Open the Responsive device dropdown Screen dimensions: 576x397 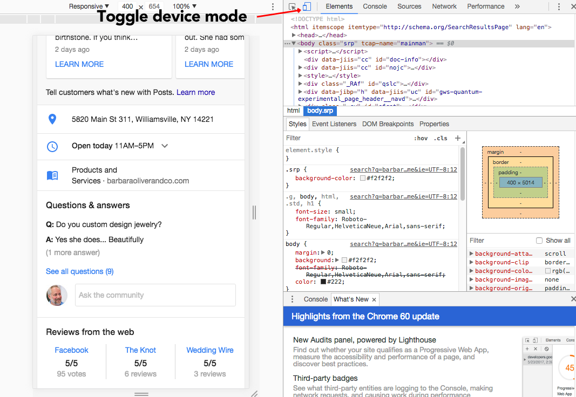coord(89,6)
